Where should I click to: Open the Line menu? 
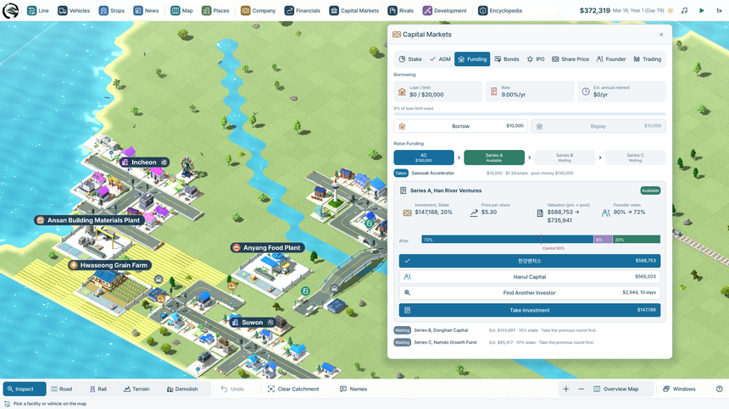click(x=37, y=10)
